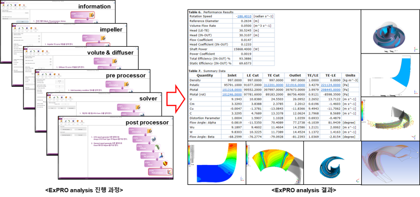Click Impeller toolbar icon in impeller window
Screen dimensions: 420x197
coord(19,28)
